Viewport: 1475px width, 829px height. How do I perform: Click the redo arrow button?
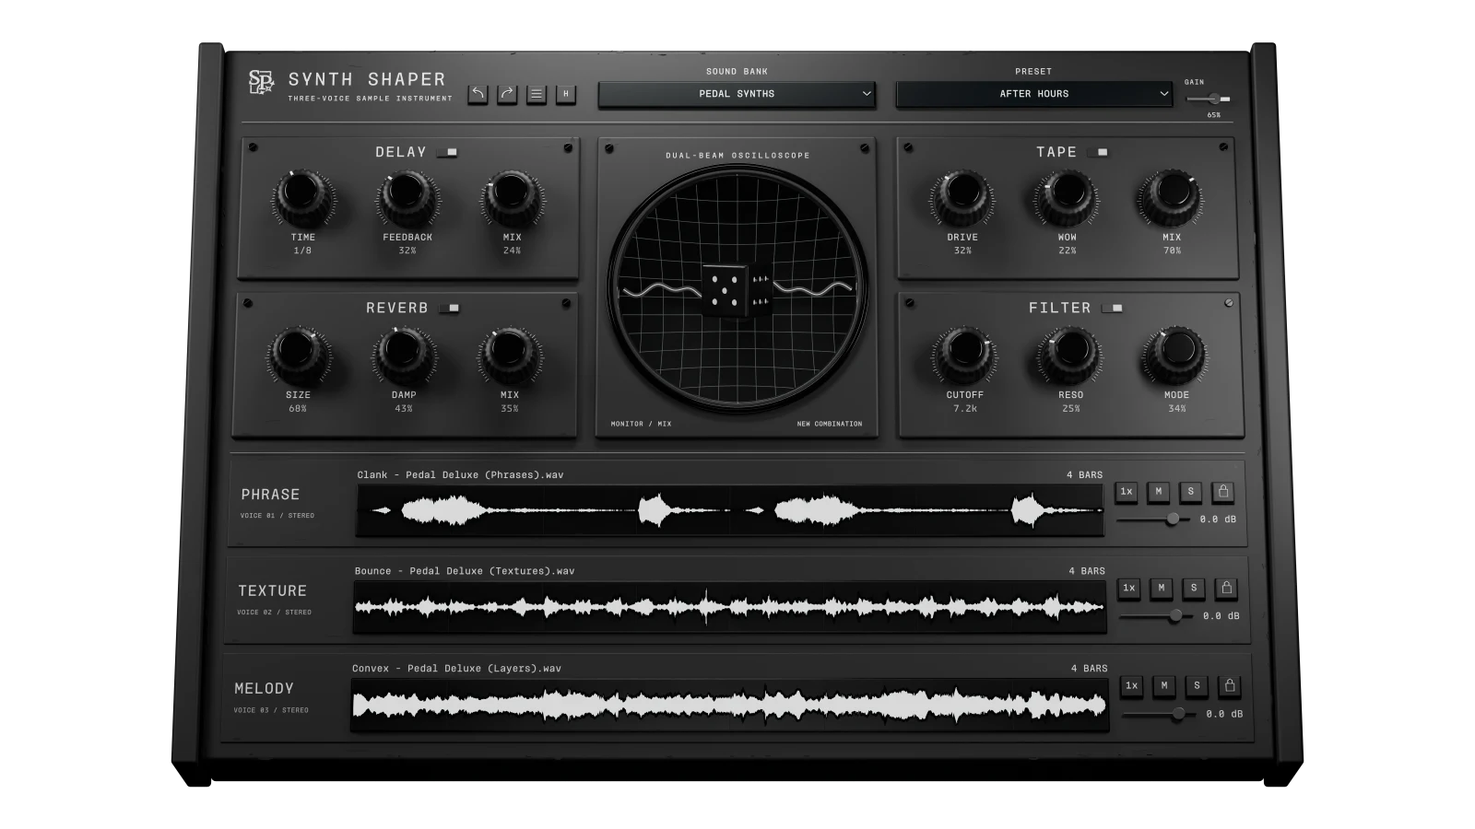(x=507, y=94)
